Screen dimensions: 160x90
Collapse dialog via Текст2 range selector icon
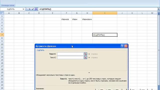pyautogui.click(x=85, y=57)
